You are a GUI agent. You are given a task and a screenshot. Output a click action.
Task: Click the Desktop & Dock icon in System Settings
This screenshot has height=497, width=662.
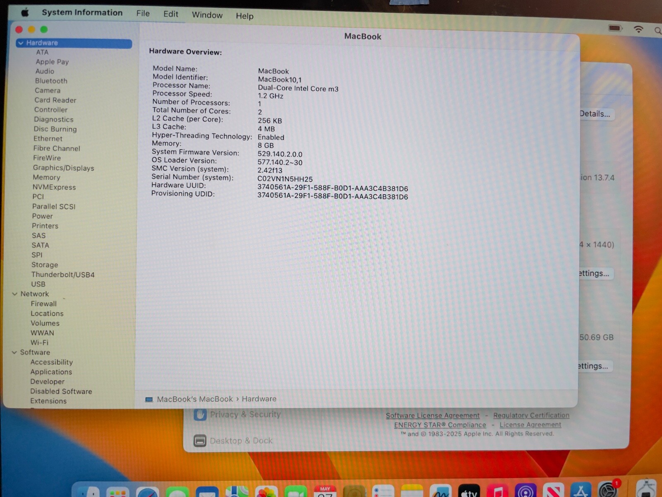pos(200,441)
